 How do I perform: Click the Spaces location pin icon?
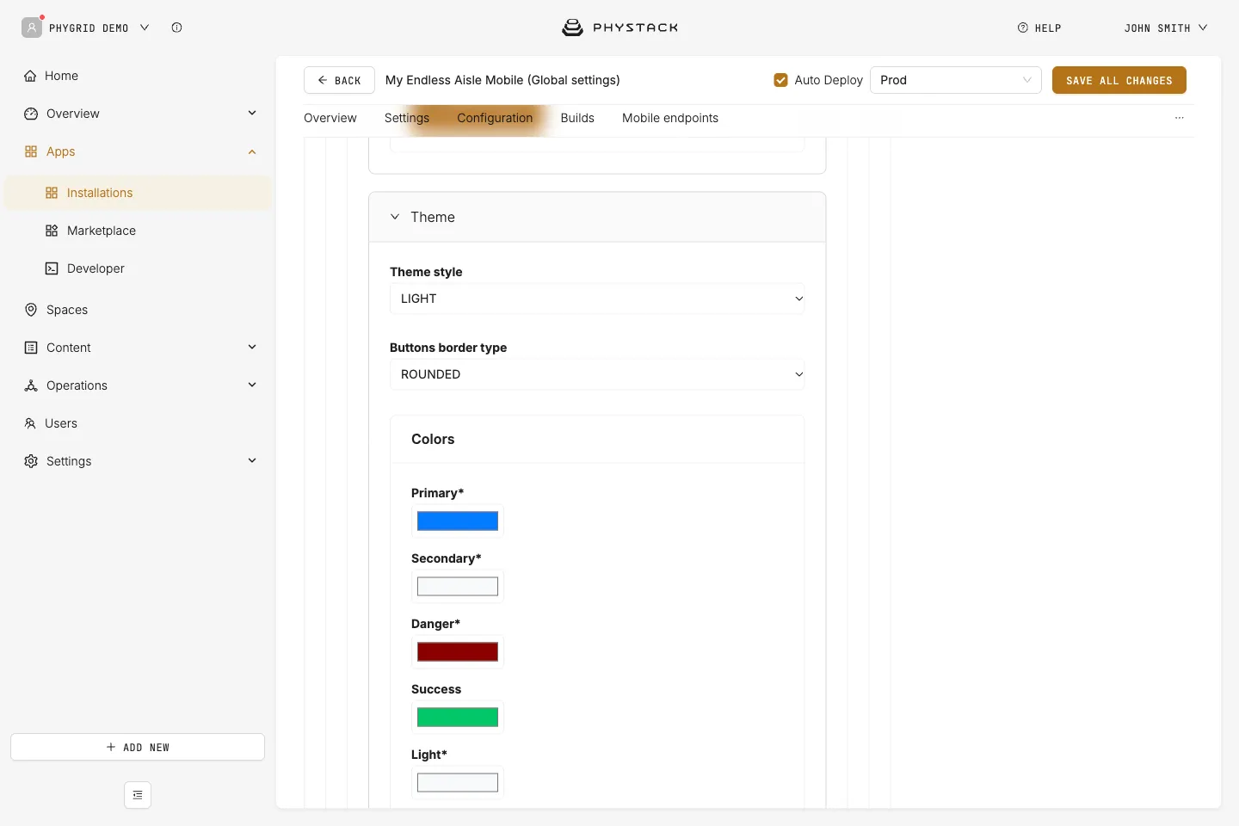[x=31, y=310]
